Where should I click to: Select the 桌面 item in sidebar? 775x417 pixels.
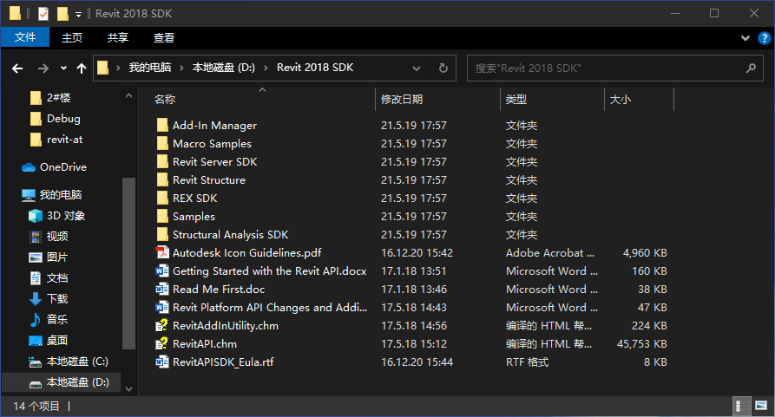point(56,341)
